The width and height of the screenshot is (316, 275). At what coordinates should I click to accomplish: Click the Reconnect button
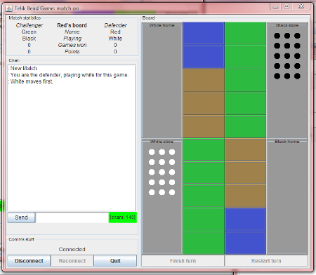coord(72,261)
